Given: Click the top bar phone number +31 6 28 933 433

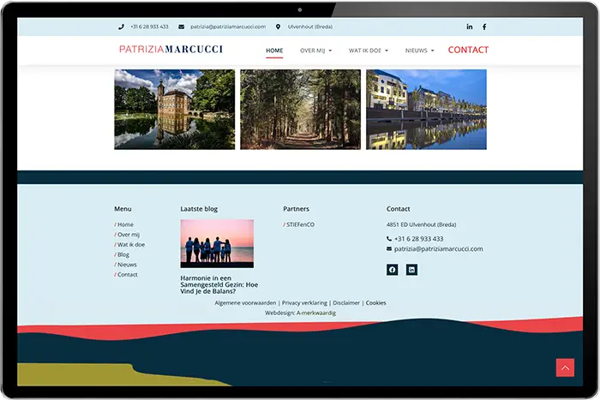Looking at the screenshot, I should pos(150,27).
